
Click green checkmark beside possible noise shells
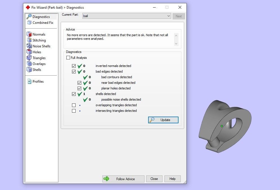point(85,99)
